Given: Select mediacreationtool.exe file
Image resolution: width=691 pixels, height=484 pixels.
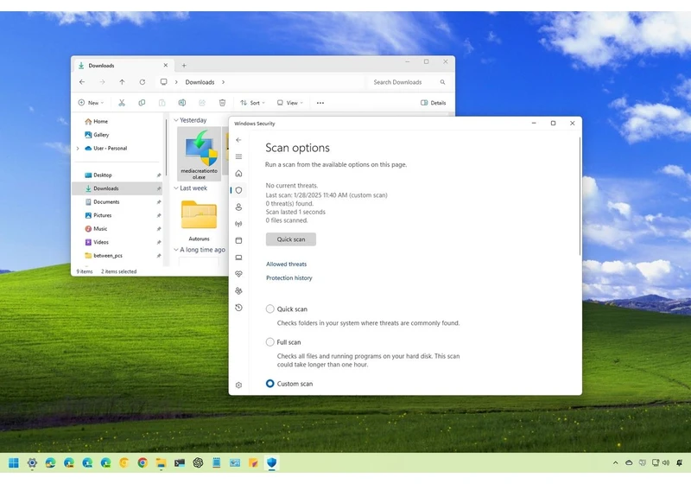Looking at the screenshot, I should (199, 154).
